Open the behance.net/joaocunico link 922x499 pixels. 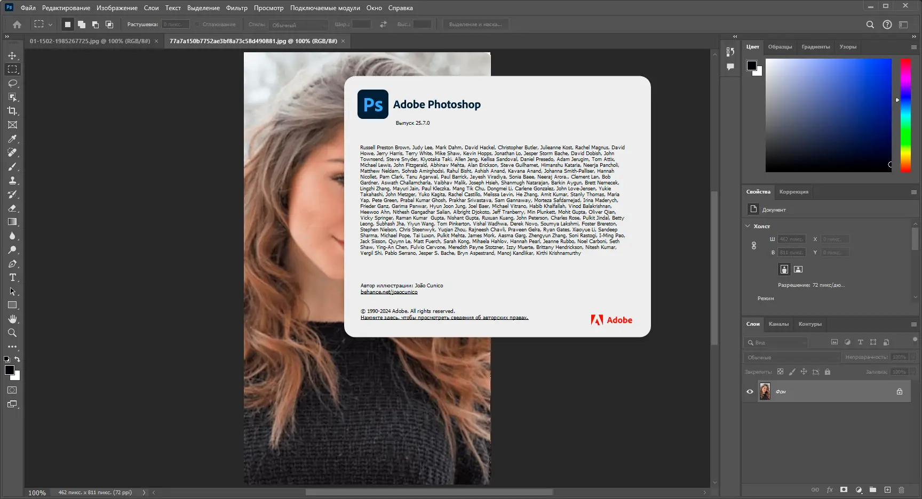pyautogui.click(x=389, y=292)
